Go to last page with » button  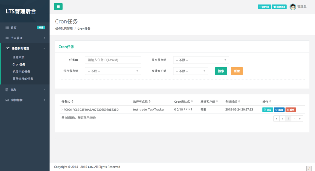click(300, 119)
